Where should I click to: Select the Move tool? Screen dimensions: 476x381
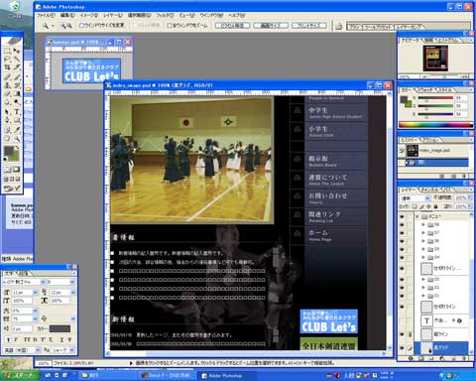coord(17,51)
